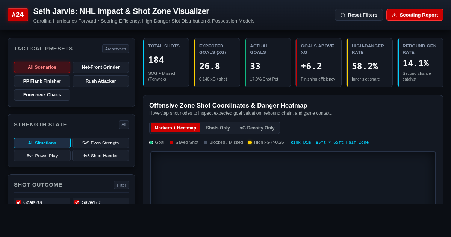This screenshot has width=451, height=237.
Task: Select the All Scenarios preset
Action: pos(42,67)
